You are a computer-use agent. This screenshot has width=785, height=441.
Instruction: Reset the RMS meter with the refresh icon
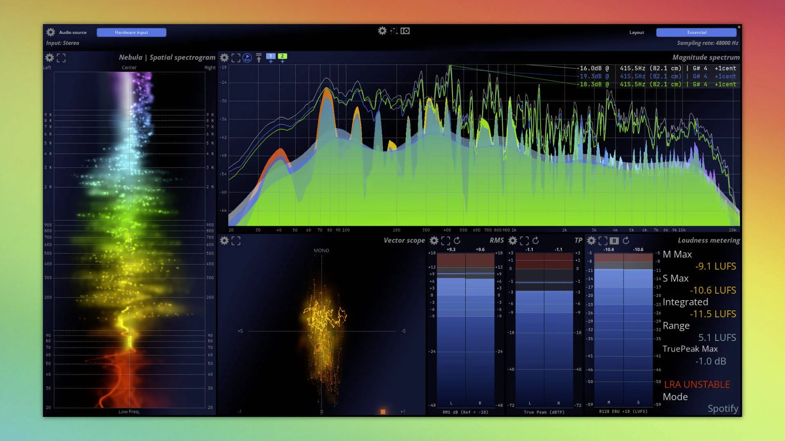point(457,241)
